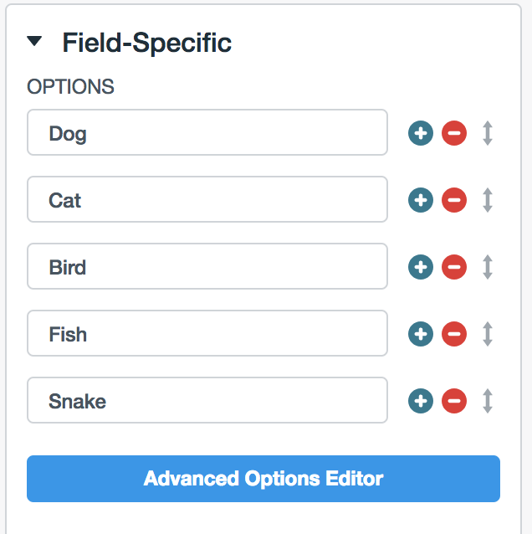The height and width of the screenshot is (534, 532).
Task: Select the Snake option input field
Action: coord(207,401)
